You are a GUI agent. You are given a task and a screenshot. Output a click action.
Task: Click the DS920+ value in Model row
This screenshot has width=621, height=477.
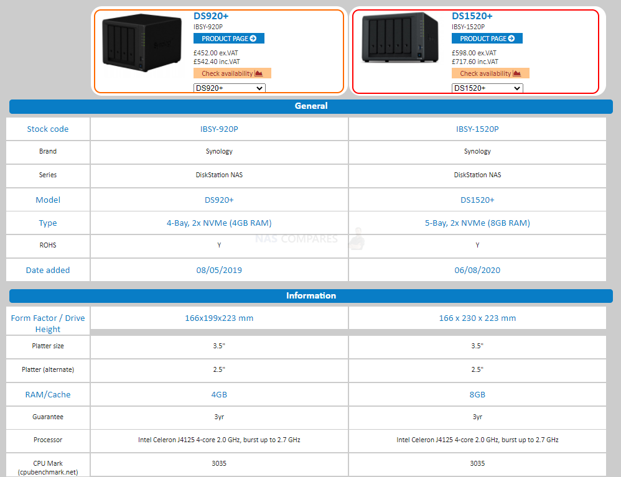pyautogui.click(x=219, y=200)
